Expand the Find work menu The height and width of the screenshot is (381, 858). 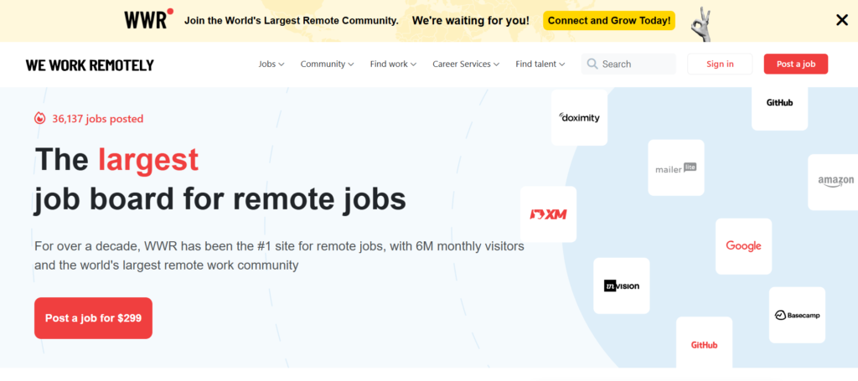coord(394,64)
